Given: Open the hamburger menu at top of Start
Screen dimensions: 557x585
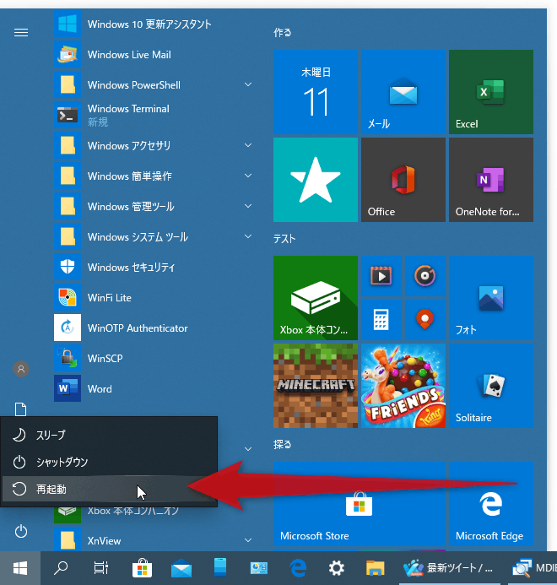Looking at the screenshot, I should [x=21, y=33].
